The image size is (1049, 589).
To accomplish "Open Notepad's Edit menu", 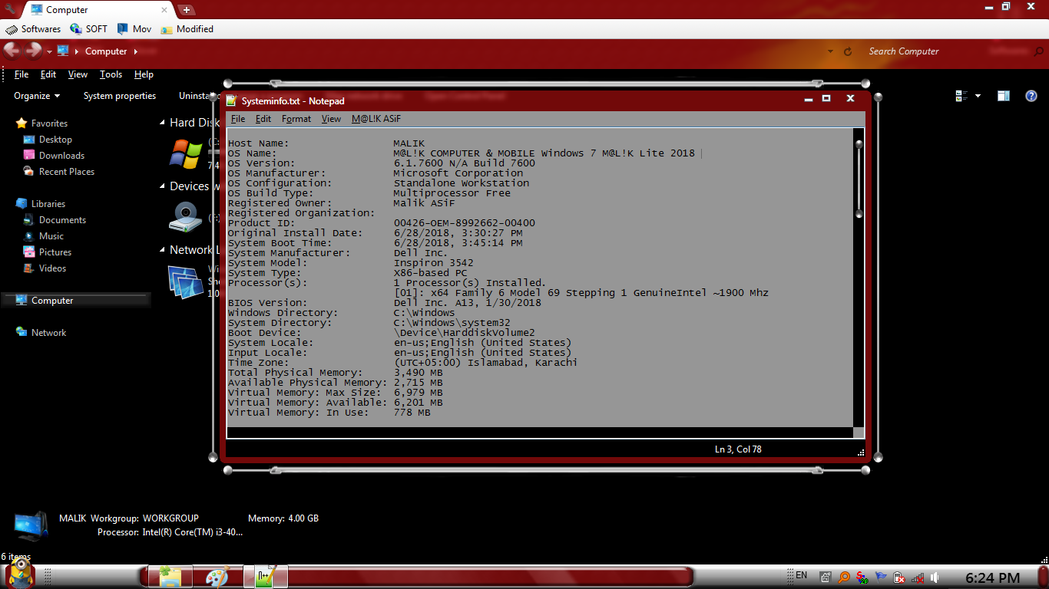I will [263, 119].
